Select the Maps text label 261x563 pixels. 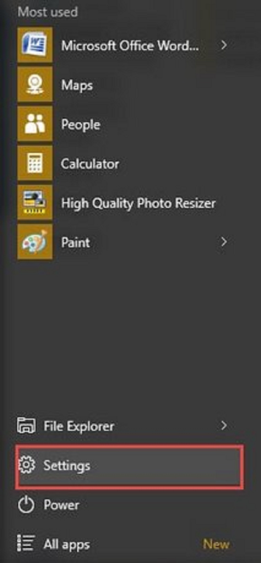click(x=77, y=85)
